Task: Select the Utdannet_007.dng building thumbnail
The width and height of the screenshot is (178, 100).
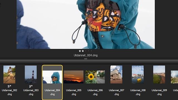Action: (x=116, y=74)
